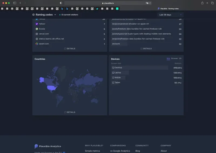Image resolution: width=216 pixels, height=153 pixels.
Task: Open DETAILS for the top pages panel
Action: [x=146, y=49]
